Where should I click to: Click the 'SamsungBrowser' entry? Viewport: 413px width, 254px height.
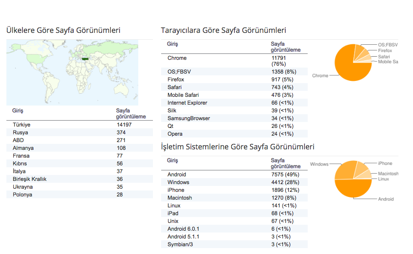pyautogui.click(x=189, y=118)
